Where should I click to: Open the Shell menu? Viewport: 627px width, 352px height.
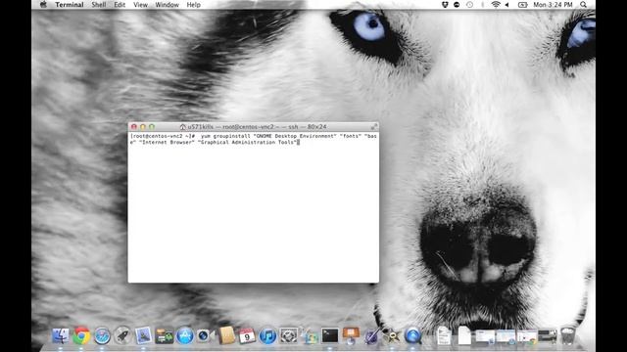pyautogui.click(x=99, y=5)
